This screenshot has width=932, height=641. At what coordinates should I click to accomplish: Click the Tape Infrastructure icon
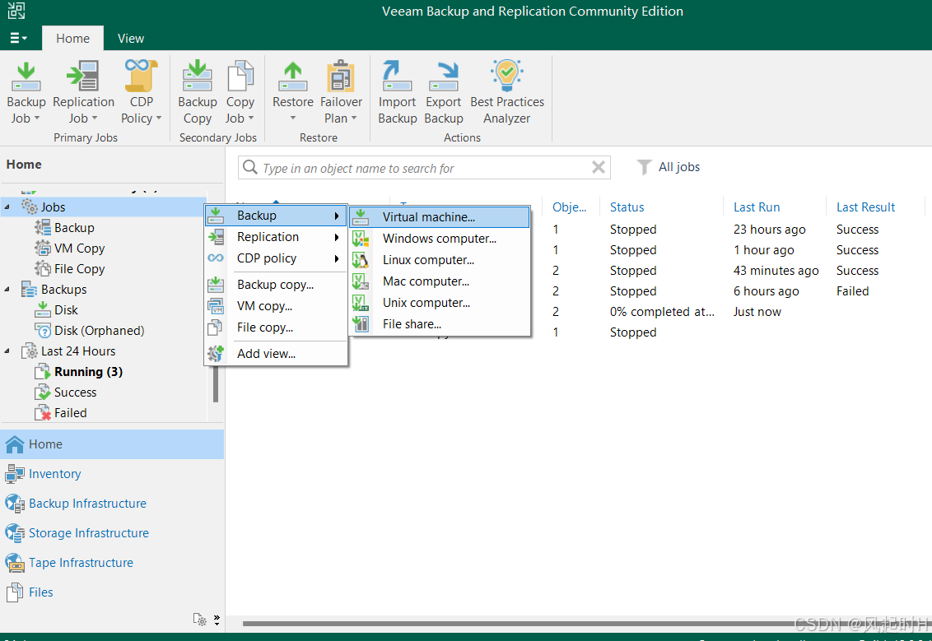pos(14,563)
